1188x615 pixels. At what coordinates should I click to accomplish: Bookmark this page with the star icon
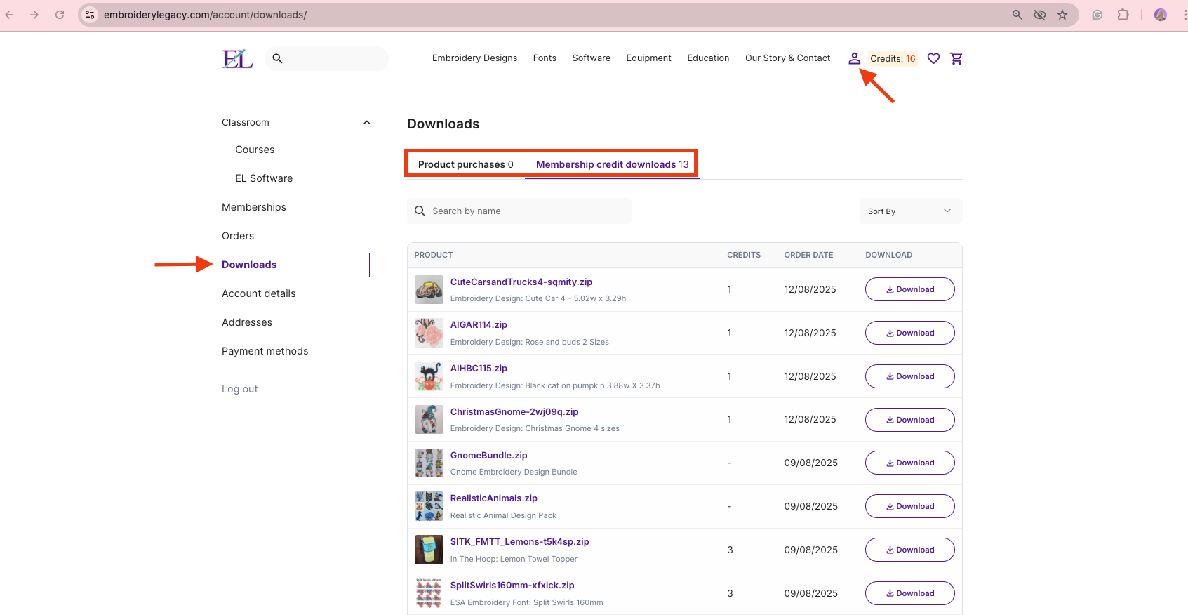[1062, 15]
